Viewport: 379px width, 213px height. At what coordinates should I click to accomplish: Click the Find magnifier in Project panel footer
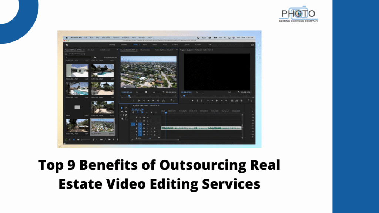point(105,139)
